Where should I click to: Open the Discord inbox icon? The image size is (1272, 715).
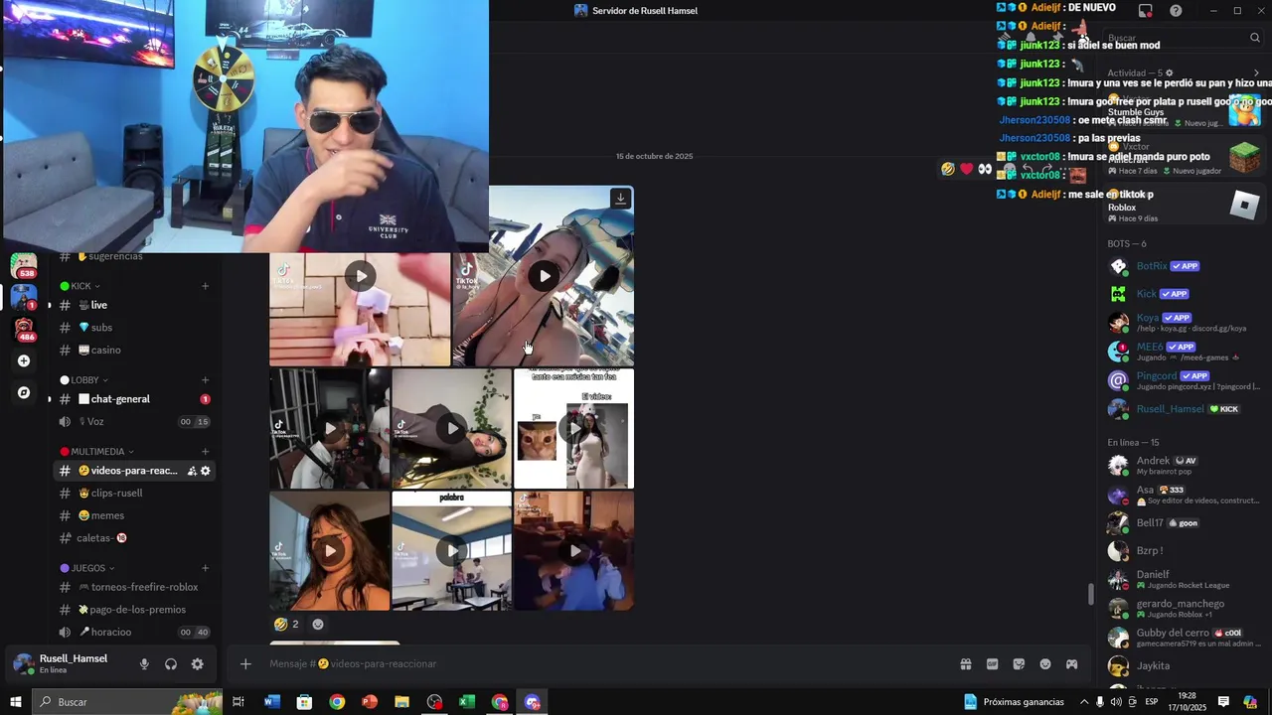[x=1146, y=11]
